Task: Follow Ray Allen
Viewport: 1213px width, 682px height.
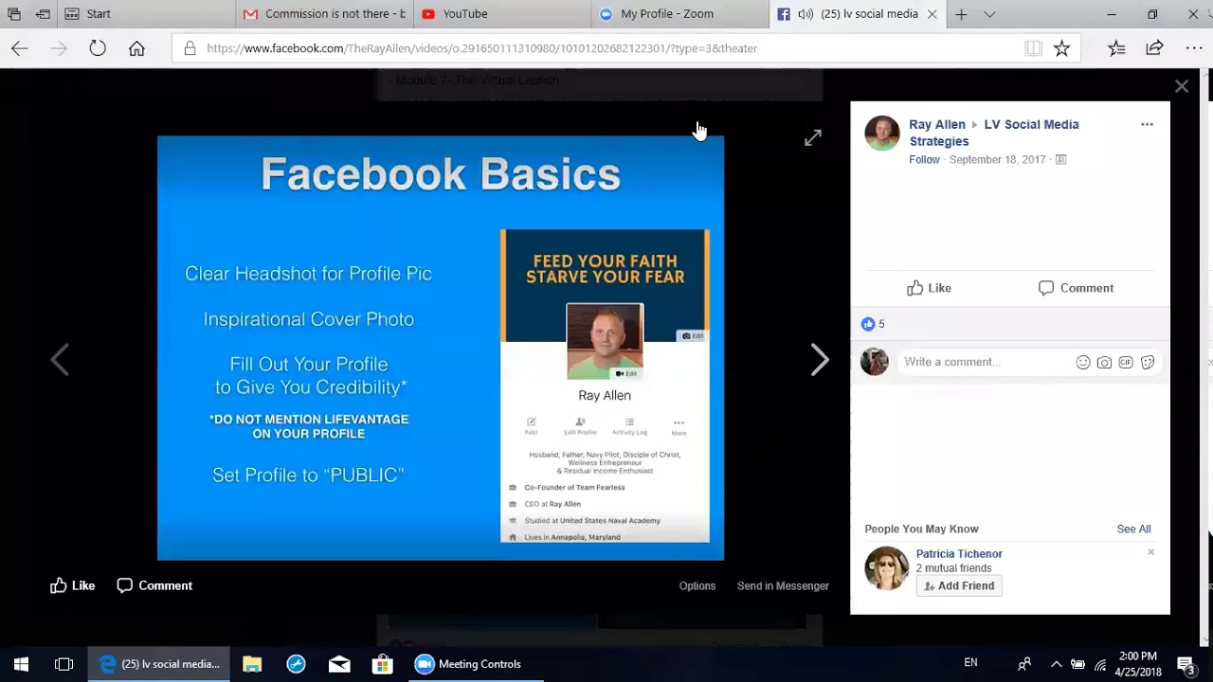Action: (924, 159)
